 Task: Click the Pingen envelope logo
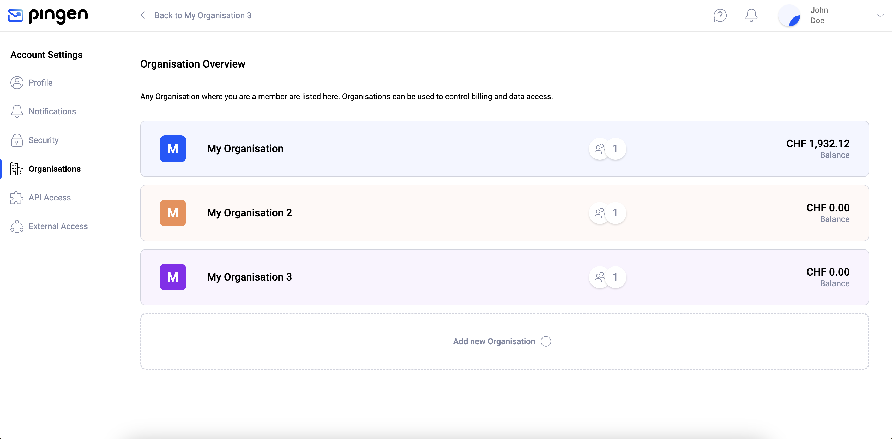coord(16,16)
